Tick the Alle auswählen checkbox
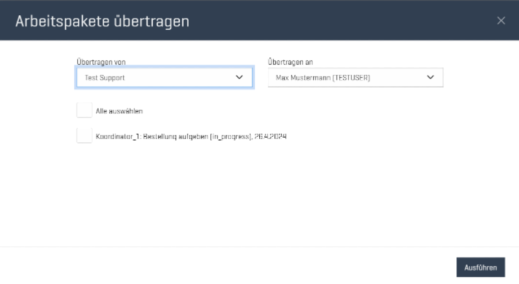The width and height of the screenshot is (519, 284). coord(85,111)
